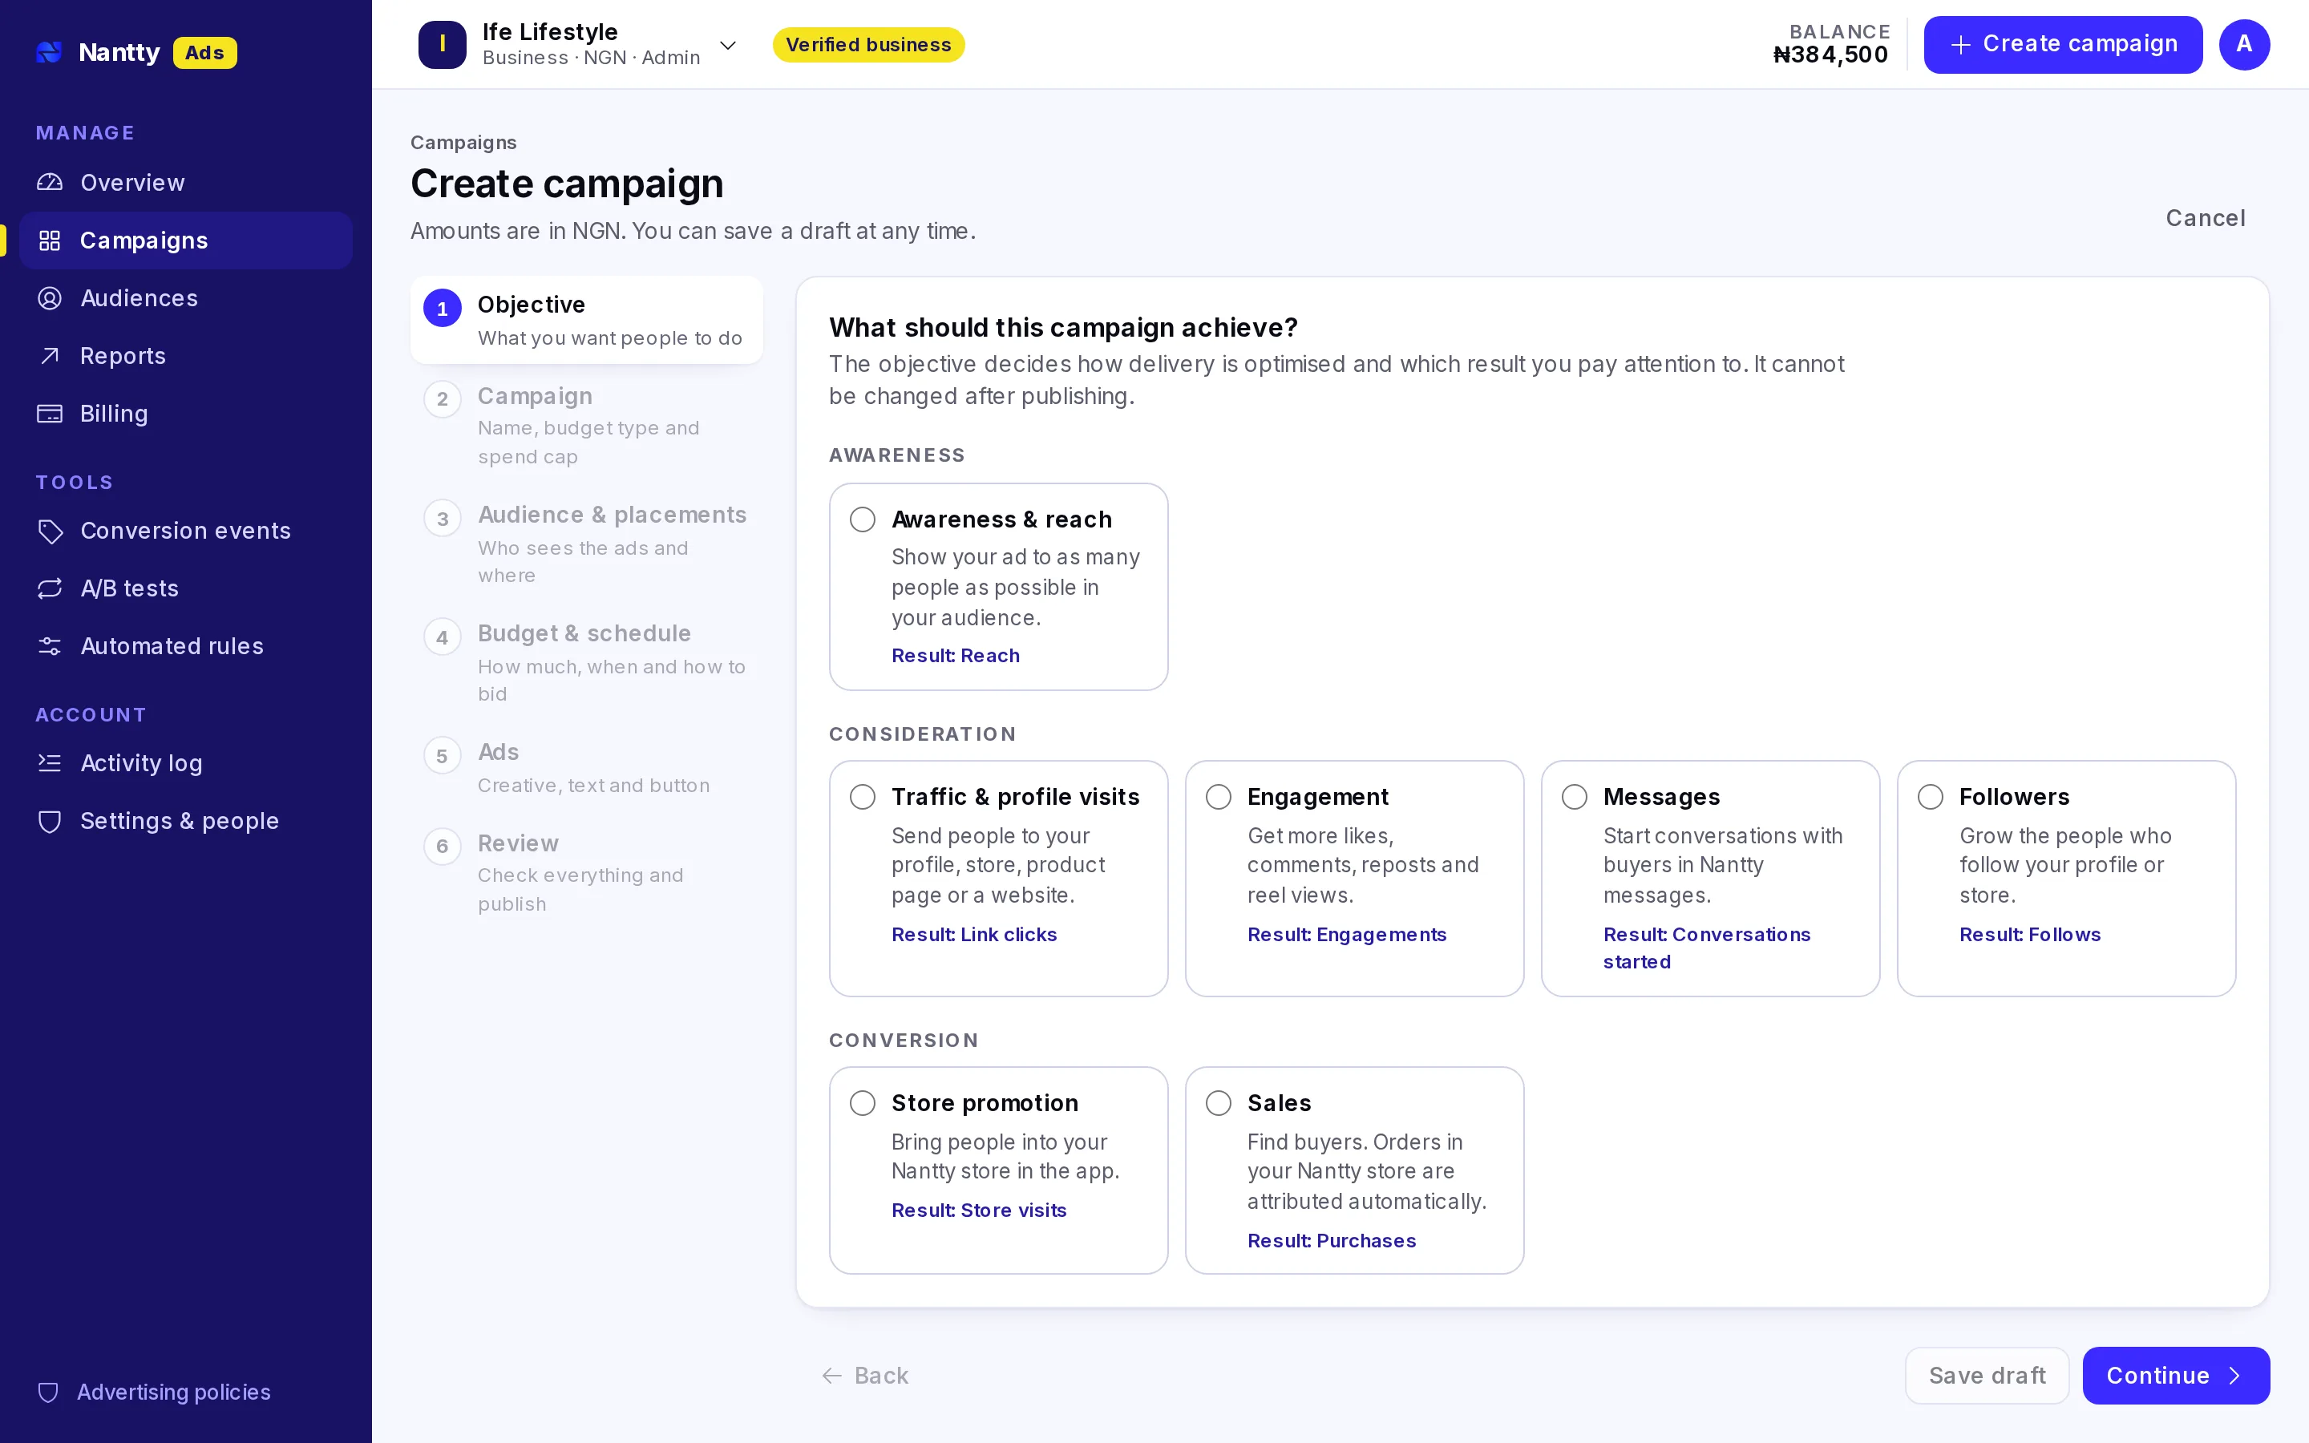This screenshot has width=2309, height=1443.
Task: Click the Campaigns grid icon
Action: click(x=50, y=240)
